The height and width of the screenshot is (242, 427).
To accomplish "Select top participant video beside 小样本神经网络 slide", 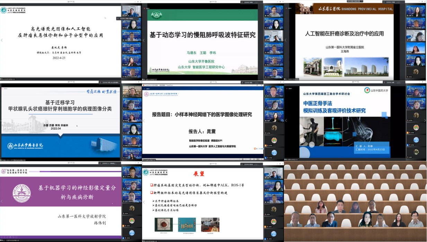I will pyautogui.click(x=274, y=91).
